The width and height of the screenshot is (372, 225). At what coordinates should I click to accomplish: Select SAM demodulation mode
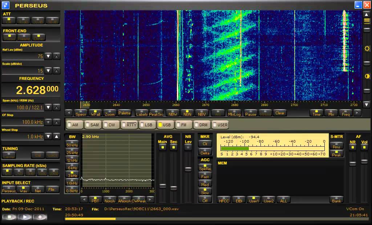click(93, 125)
